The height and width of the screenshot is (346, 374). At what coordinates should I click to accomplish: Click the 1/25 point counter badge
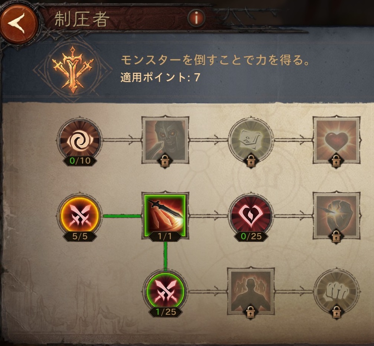(166, 312)
